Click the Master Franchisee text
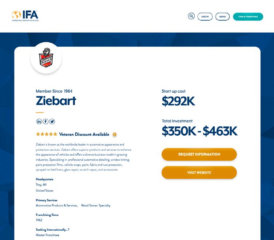Image resolution: width=274 pixels, height=240 pixels. coord(47,235)
